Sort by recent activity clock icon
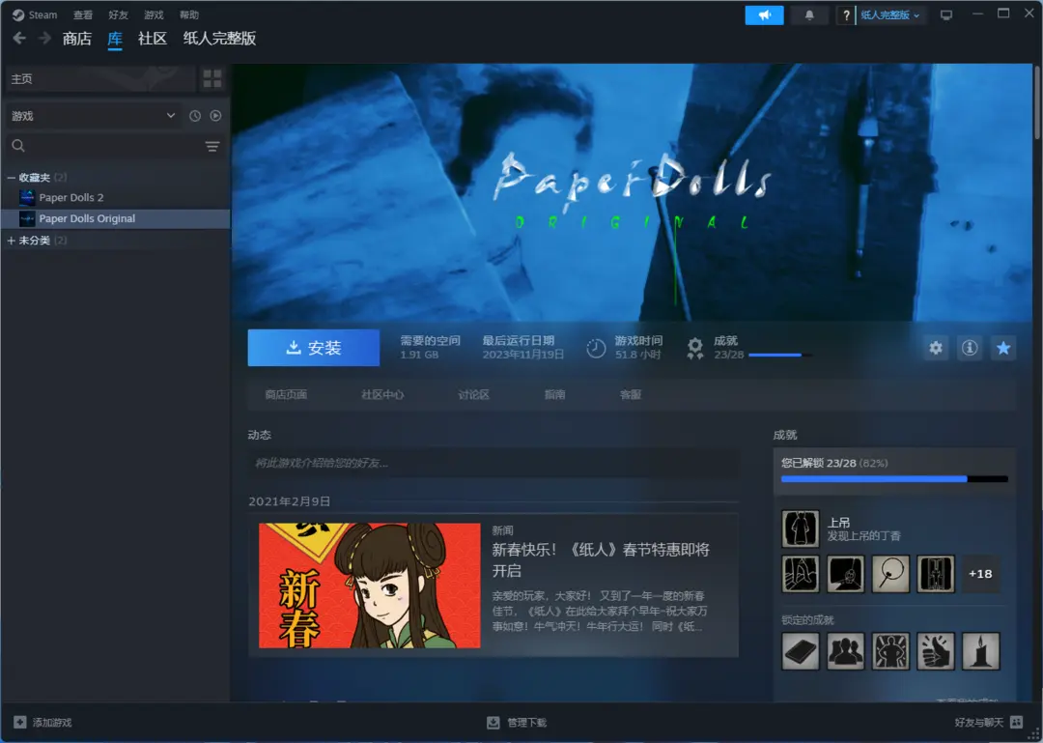This screenshot has height=743, width=1043. click(195, 116)
